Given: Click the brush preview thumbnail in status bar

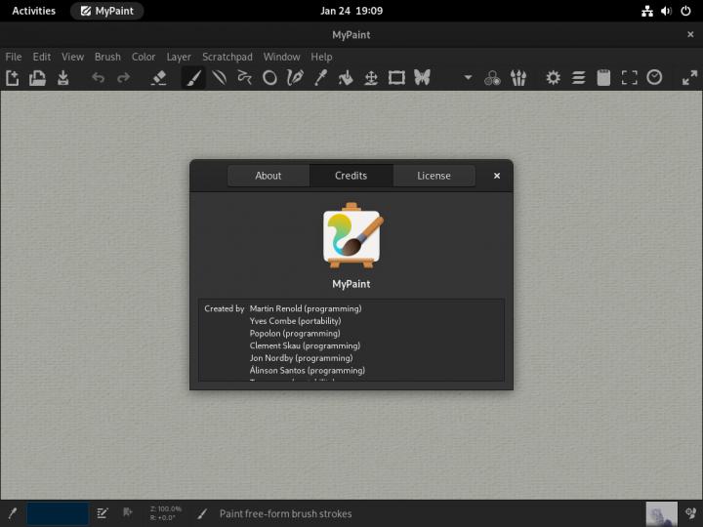Looking at the screenshot, I should (x=662, y=513).
